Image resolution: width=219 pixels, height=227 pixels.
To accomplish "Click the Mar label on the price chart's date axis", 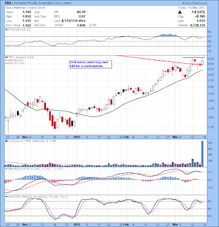I will pos(175,137).
